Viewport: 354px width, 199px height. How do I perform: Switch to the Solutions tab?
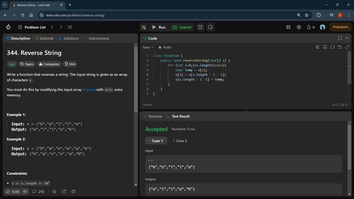coord(68,38)
